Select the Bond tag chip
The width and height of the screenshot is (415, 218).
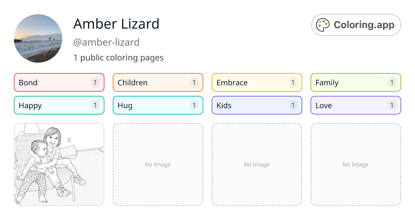coord(59,82)
